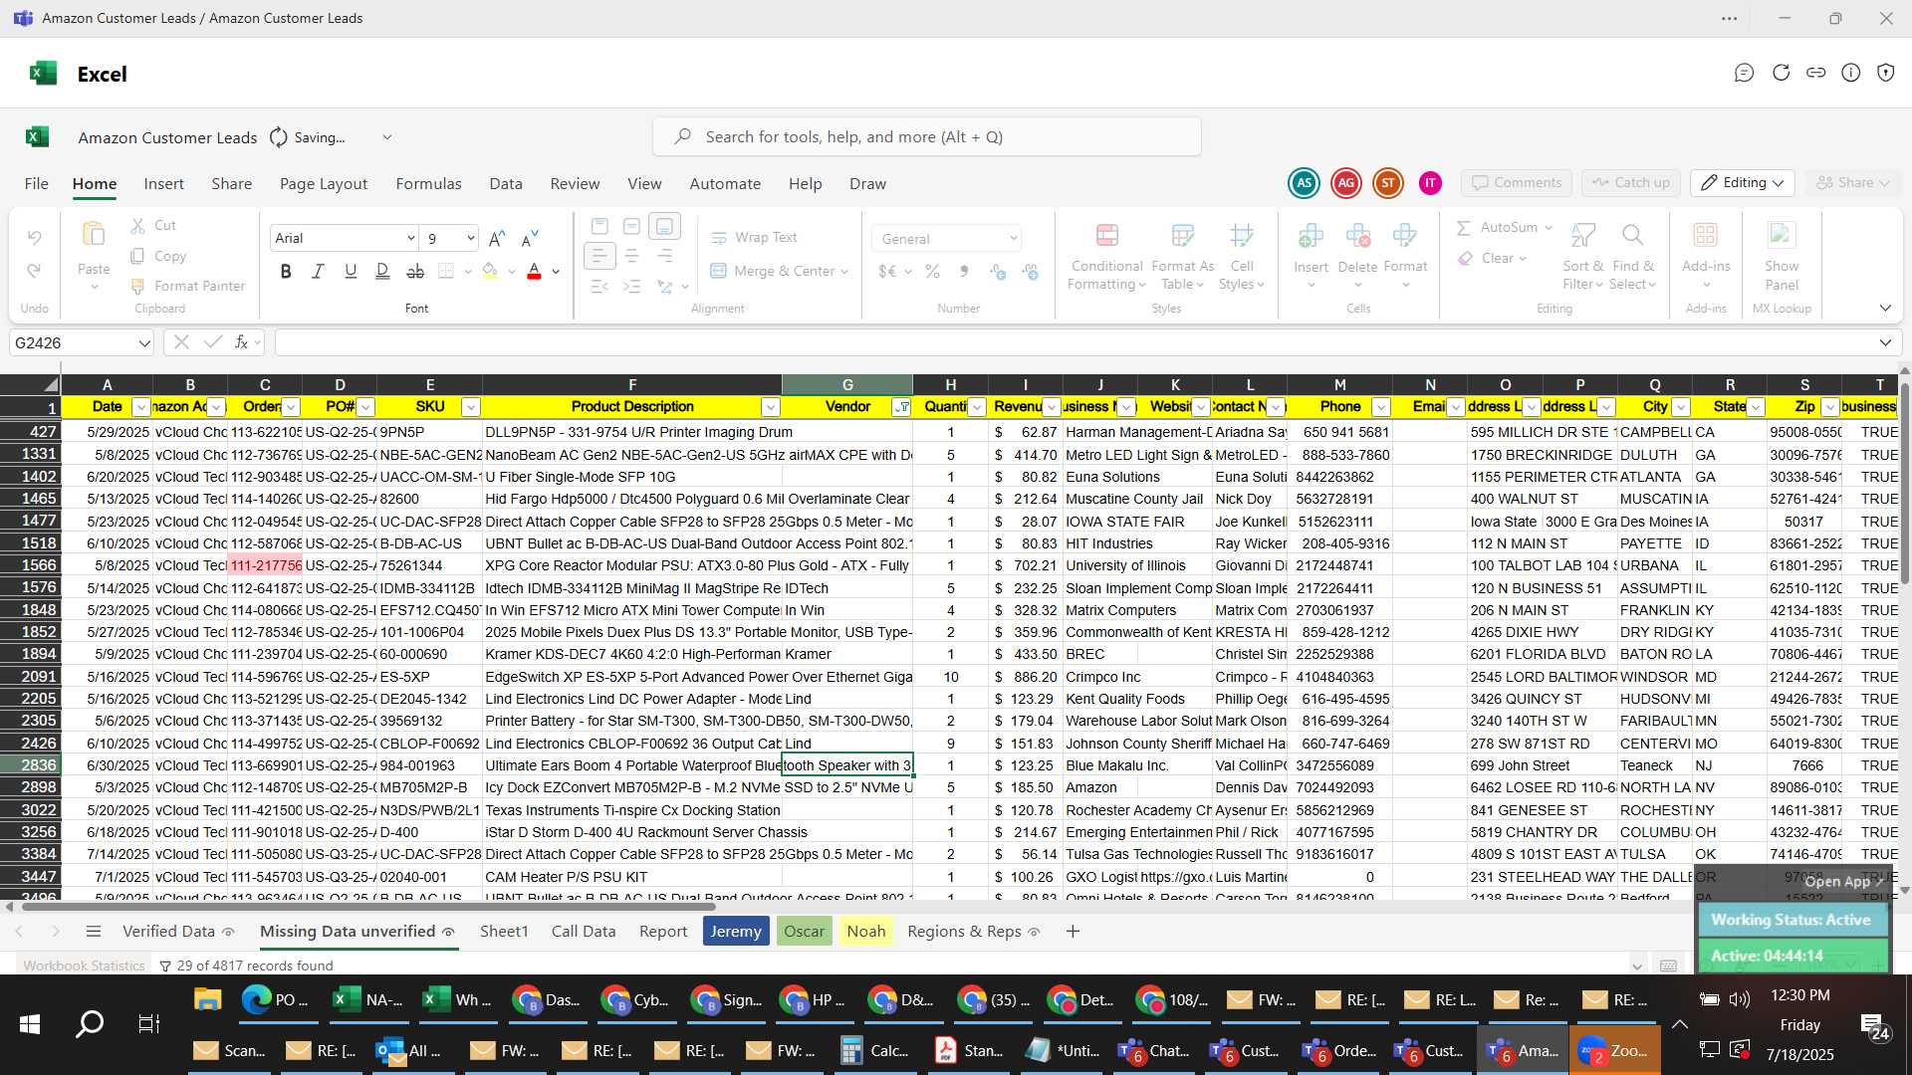Click the Paste clipboard icon

pos(94,235)
